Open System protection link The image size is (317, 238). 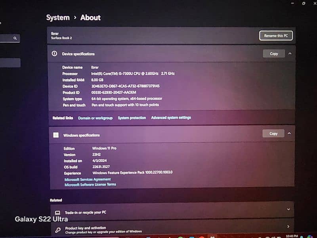coord(132,118)
